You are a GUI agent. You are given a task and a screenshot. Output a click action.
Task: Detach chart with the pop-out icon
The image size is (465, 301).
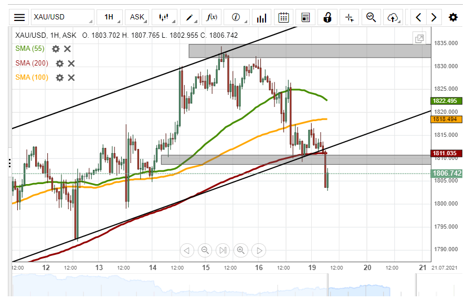(419, 38)
